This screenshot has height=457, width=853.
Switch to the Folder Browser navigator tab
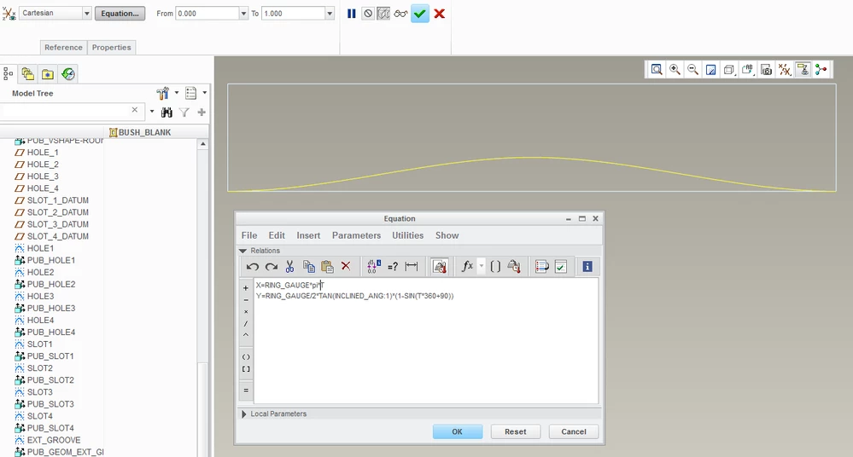(x=27, y=73)
